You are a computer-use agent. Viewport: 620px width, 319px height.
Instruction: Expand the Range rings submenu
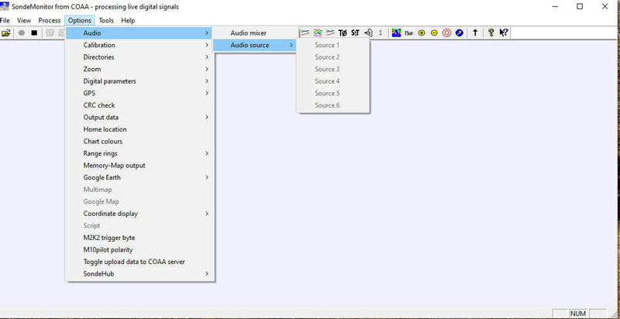click(x=139, y=153)
